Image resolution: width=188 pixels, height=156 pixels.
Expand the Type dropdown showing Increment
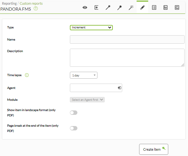click(91, 27)
